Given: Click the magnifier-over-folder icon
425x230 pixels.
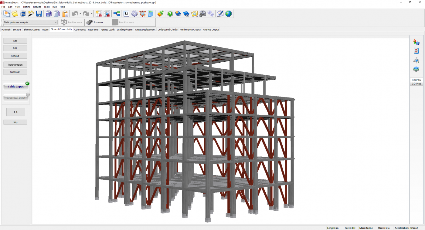Looking at the screenshot, I should [x=195, y=14].
